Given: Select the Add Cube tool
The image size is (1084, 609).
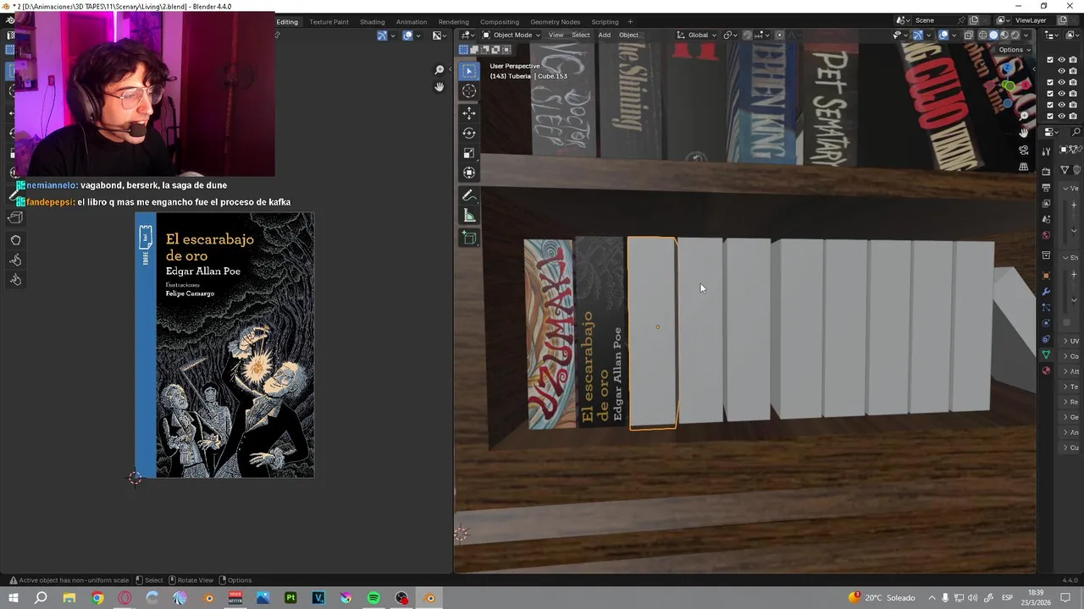Looking at the screenshot, I should point(469,239).
